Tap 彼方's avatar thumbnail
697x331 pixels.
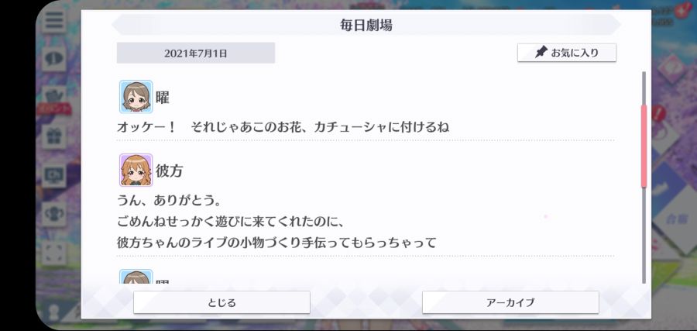pyautogui.click(x=136, y=170)
